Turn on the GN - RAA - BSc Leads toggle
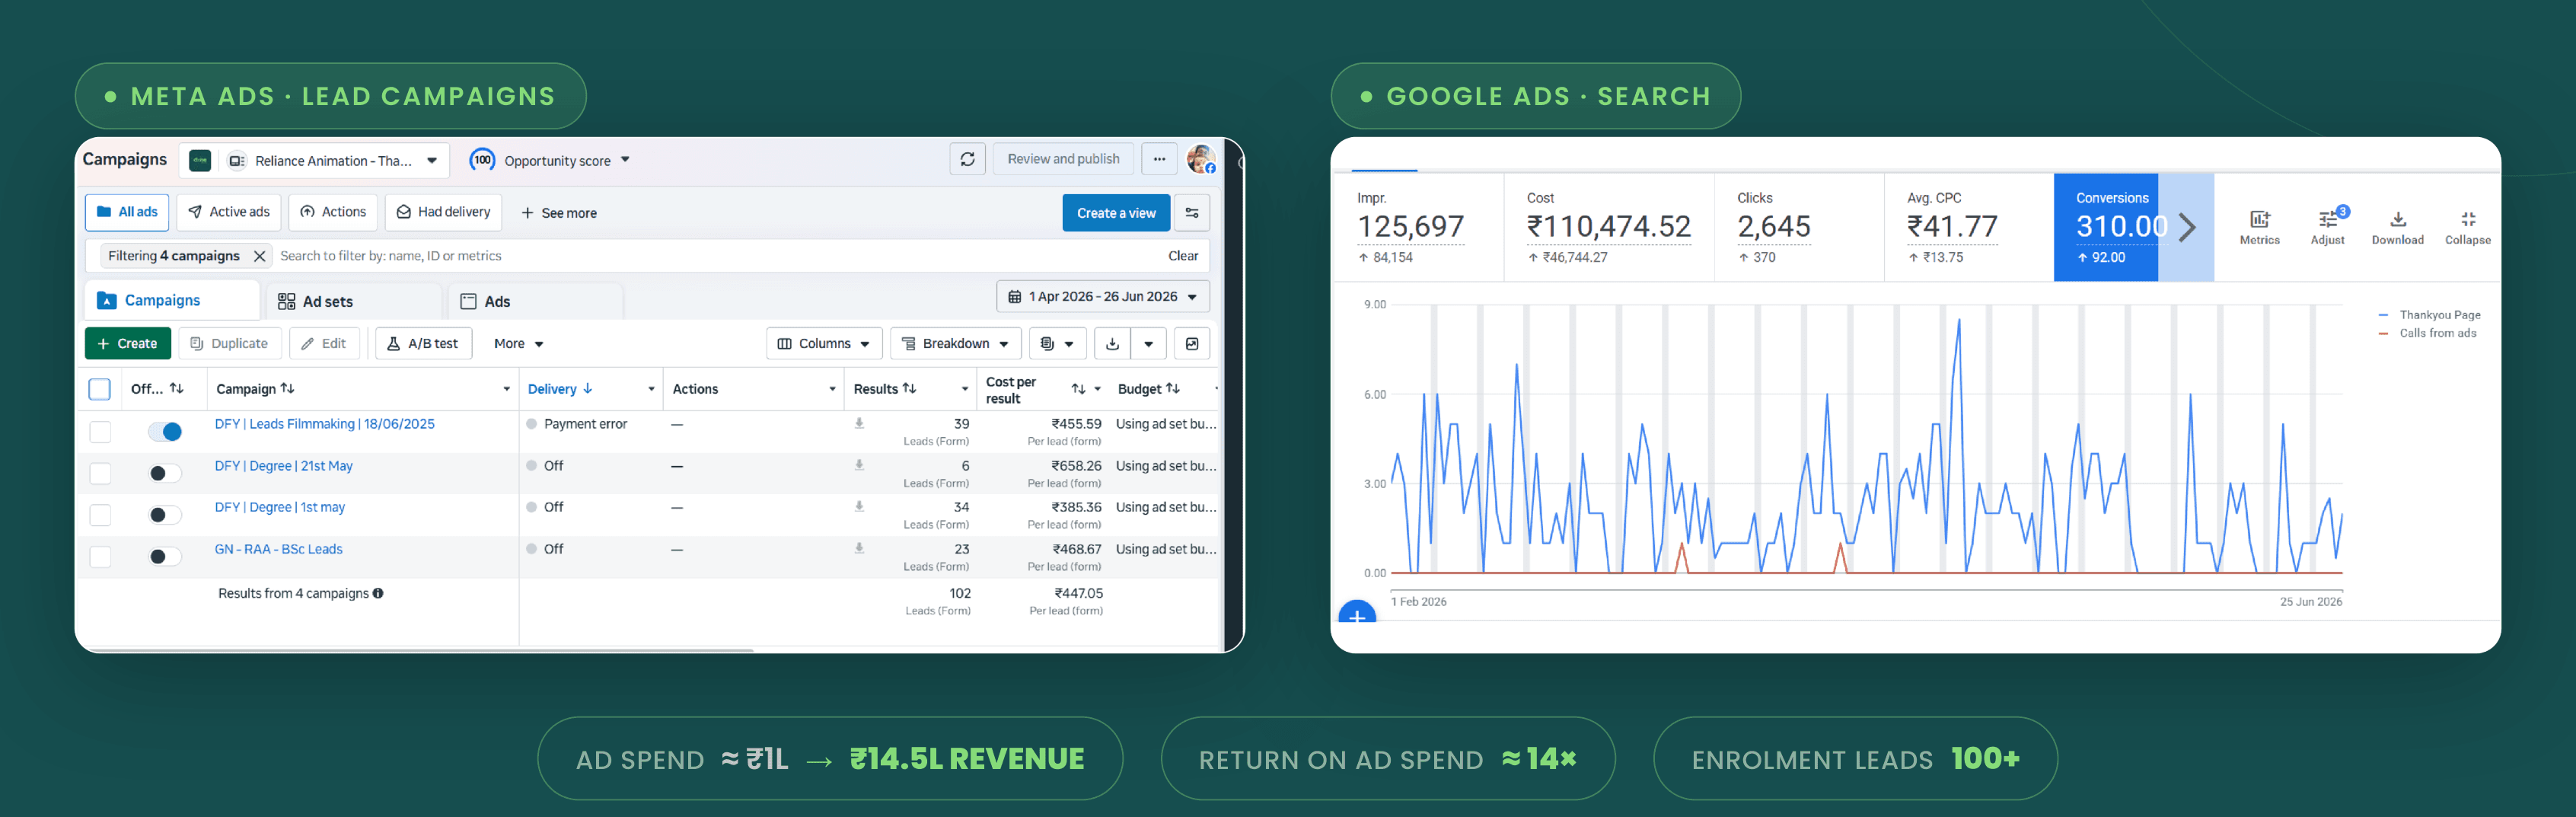Viewport: 2576px width, 817px height. [165, 556]
